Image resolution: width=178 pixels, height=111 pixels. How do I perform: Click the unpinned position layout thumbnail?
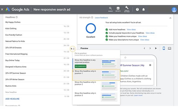point(109,64)
